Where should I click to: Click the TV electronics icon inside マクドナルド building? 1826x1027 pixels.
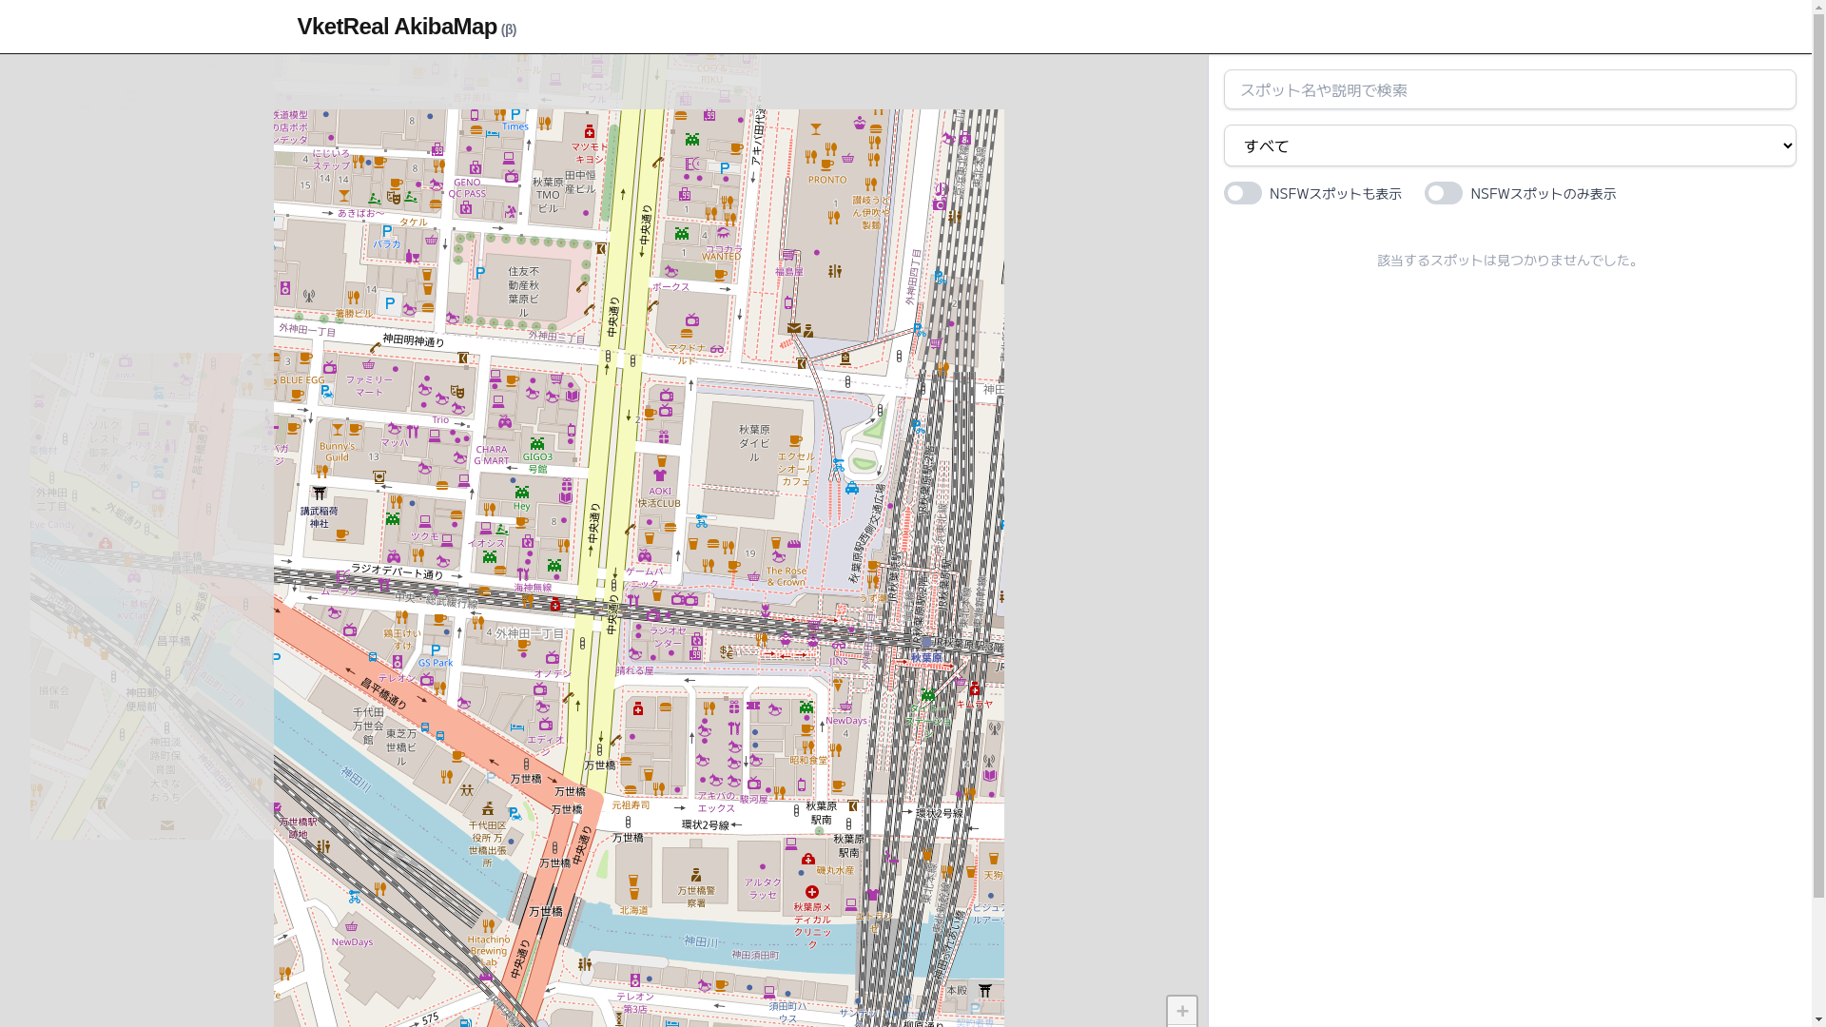(692, 320)
